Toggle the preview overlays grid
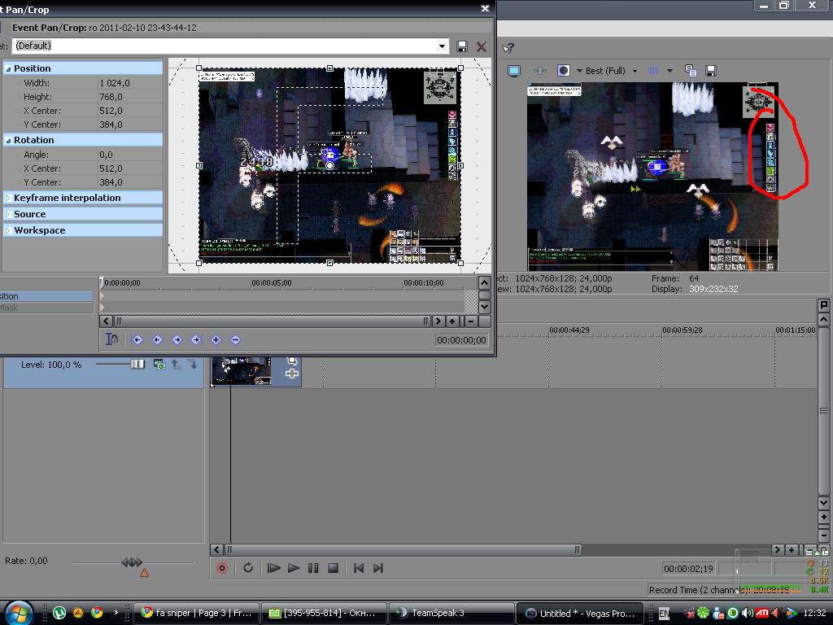833x625 pixels. (653, 71)
